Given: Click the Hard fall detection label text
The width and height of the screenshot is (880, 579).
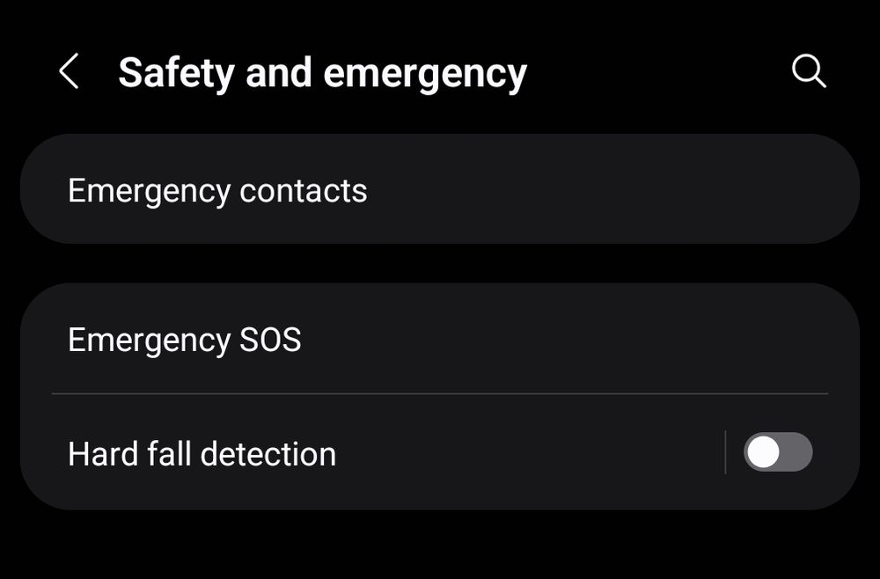Looking at the screenshot, I should coord(202,453).
